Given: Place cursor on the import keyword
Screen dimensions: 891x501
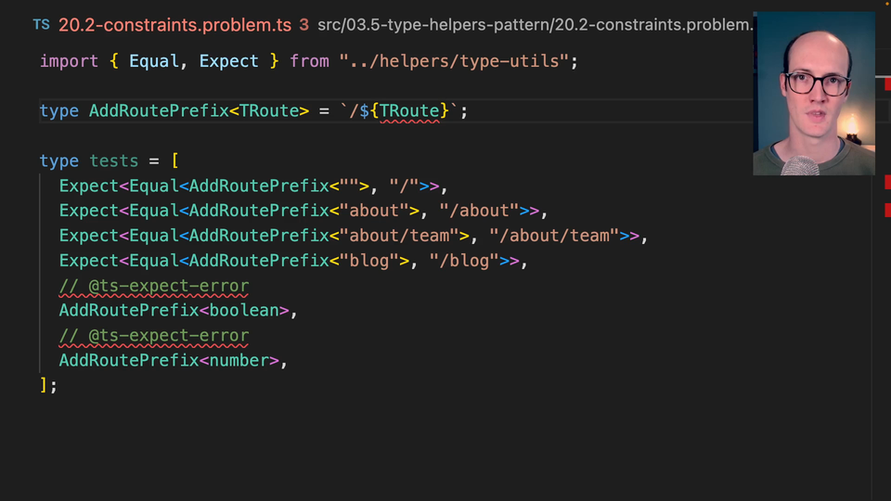Looking at the screenshot, I should (x=69, y=61).
